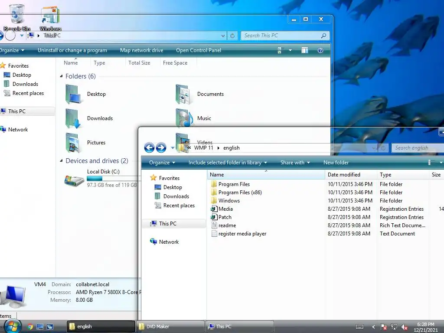
Task: Collapse the Folders (6) group
Action: 61,76
